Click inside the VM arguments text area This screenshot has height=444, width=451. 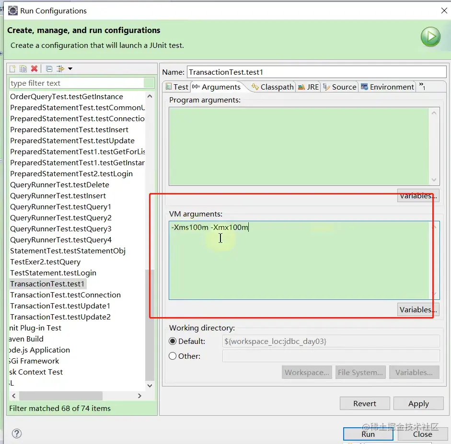click(299, 260)
